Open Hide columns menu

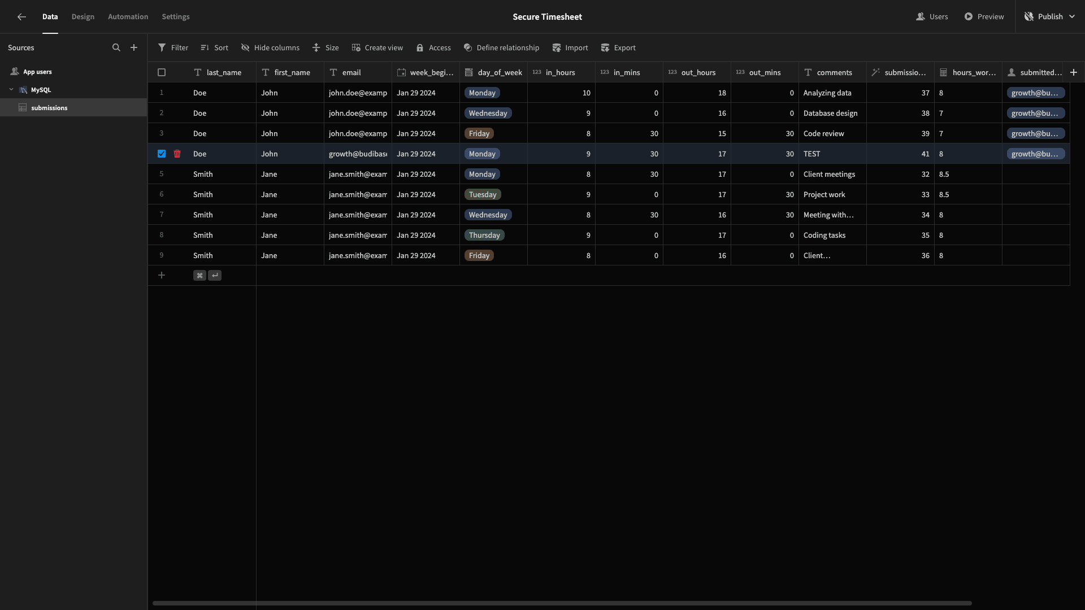click(270, 48)
